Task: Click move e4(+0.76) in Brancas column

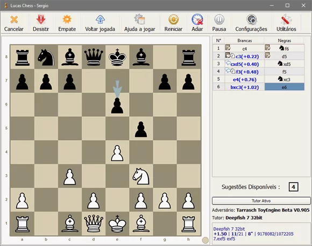Action: 245,80
